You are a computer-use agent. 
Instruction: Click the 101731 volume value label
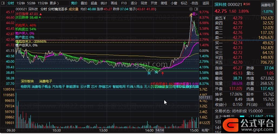[205, 98]
